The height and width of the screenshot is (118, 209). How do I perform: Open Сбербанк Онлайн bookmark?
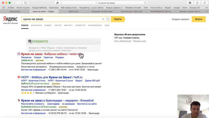click(133, 8)
